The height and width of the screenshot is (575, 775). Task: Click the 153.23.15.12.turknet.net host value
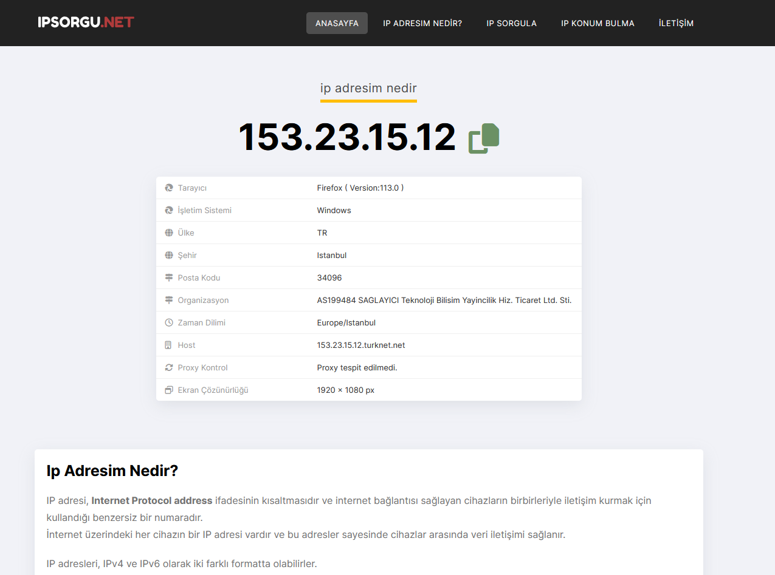361,345
